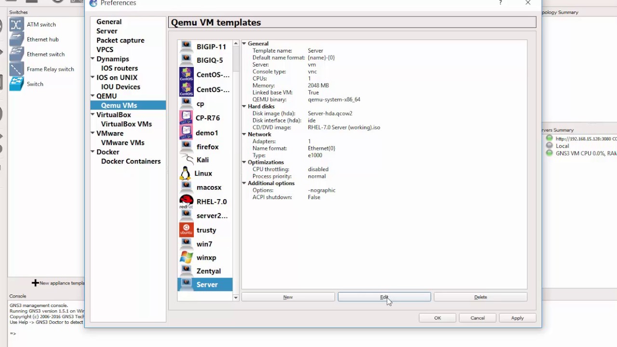The width and height of the screenshot is (617, 347).
Task: Click template list scroll up arrow
Action: point(236,44)
